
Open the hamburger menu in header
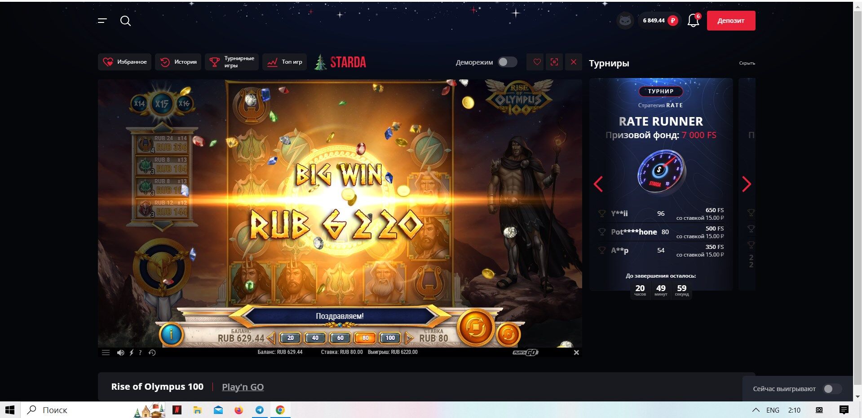tap(102, 21)
